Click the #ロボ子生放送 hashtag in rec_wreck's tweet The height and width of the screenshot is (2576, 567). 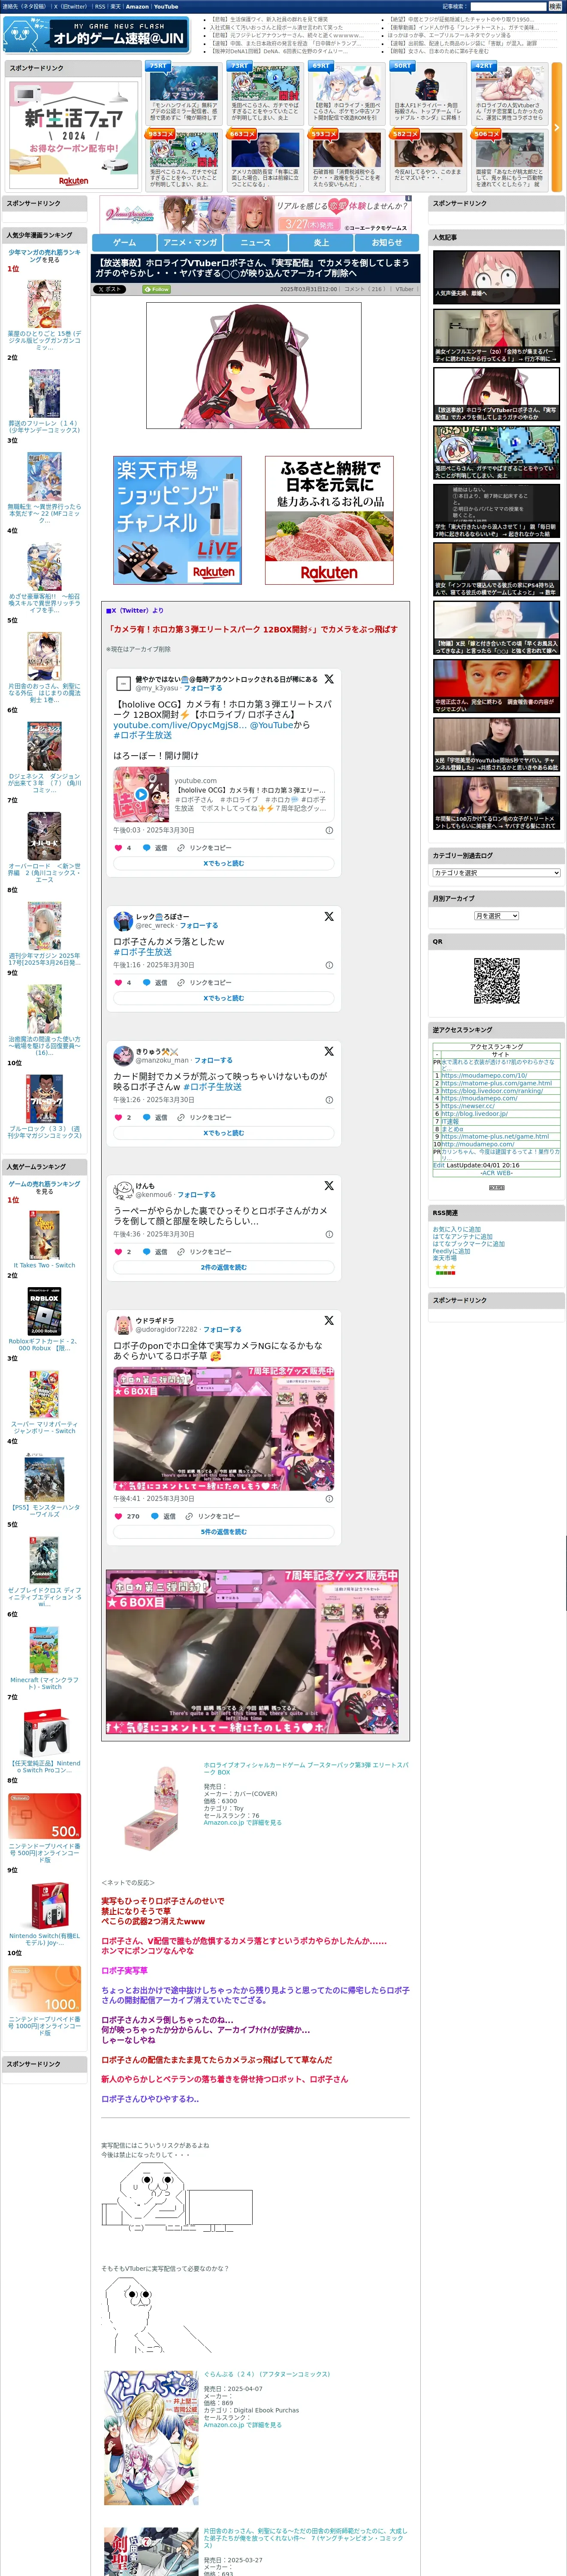pyautogui.click(x=143, y=951)
